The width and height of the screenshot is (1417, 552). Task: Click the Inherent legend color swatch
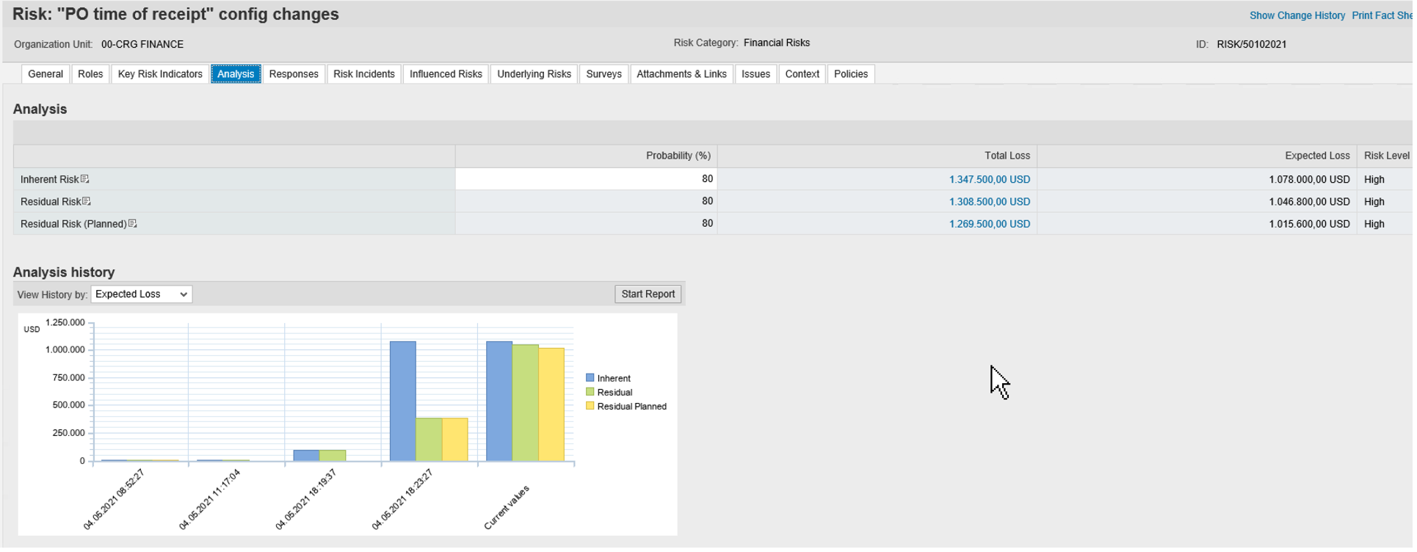click(x=590, y=379)
